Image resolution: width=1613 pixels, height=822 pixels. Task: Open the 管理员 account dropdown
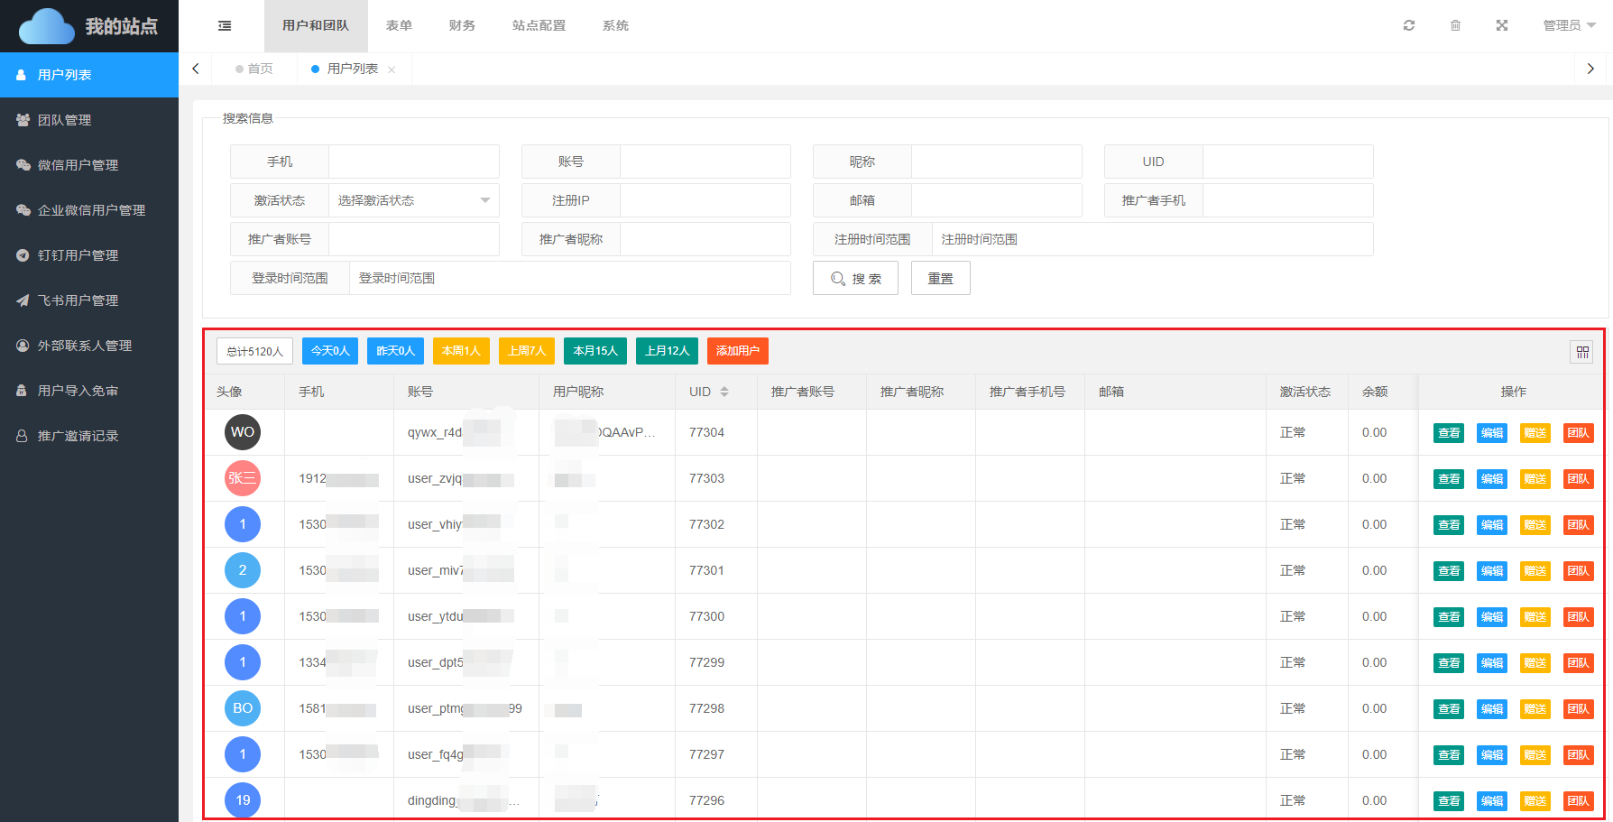1569,25
